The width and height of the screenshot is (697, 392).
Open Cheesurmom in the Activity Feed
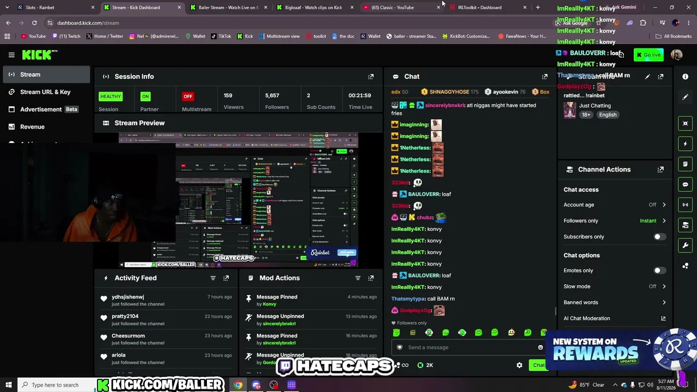pyautogui.click(x=128, y=336)
